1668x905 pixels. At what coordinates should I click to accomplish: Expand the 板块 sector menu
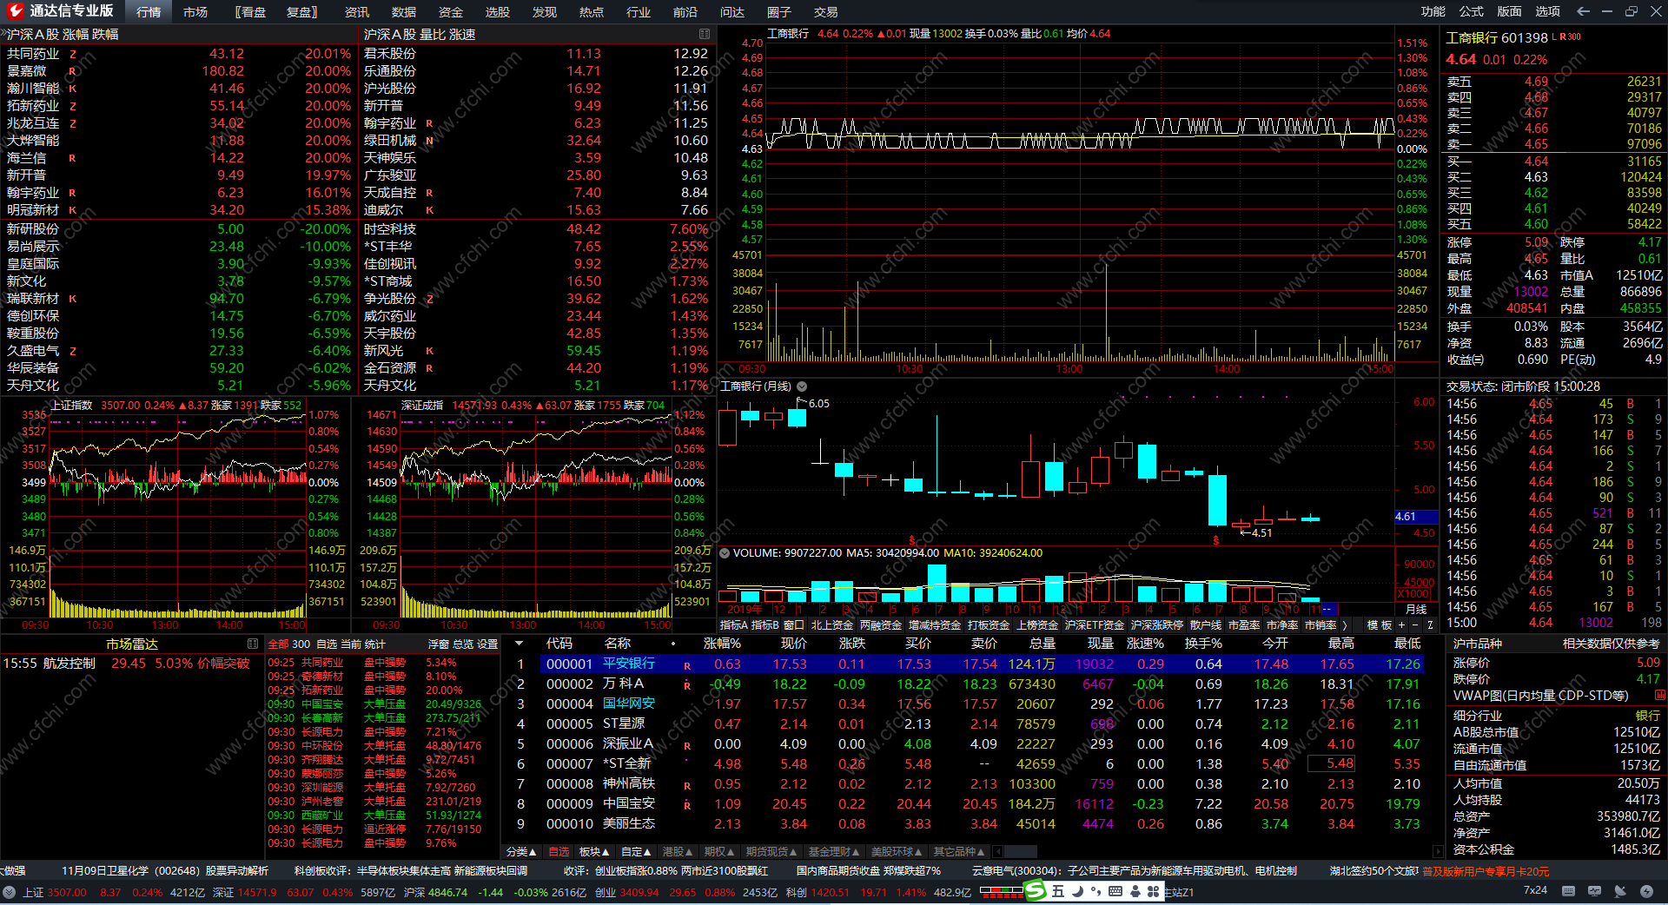click(594, 852)
